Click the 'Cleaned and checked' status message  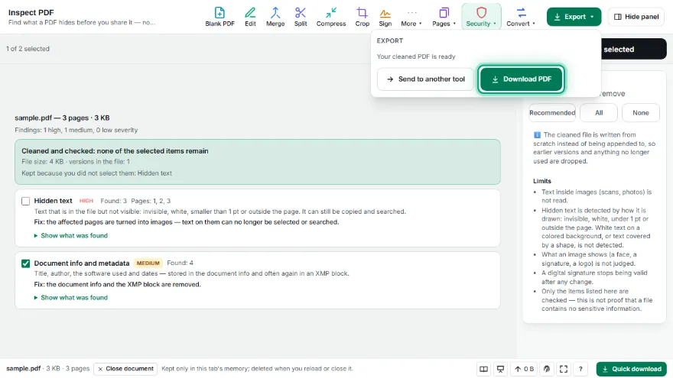[115, 151]
